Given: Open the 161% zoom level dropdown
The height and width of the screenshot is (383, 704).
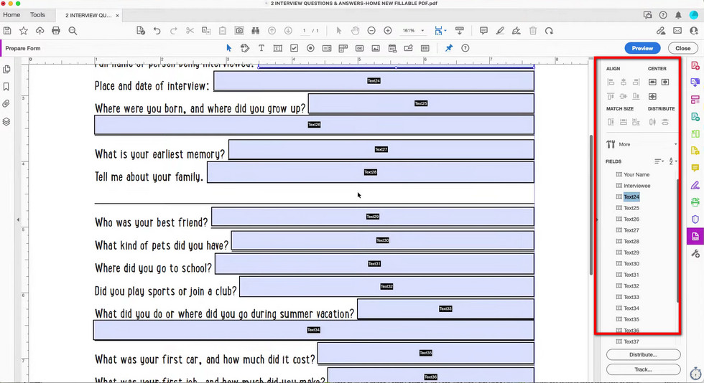Looking at the screenshot, I should 413,31.
